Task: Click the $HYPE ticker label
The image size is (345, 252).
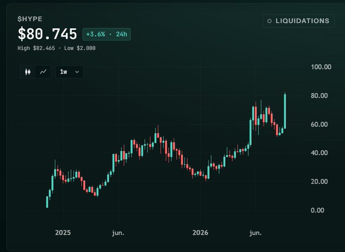Action: click(30, 19)
